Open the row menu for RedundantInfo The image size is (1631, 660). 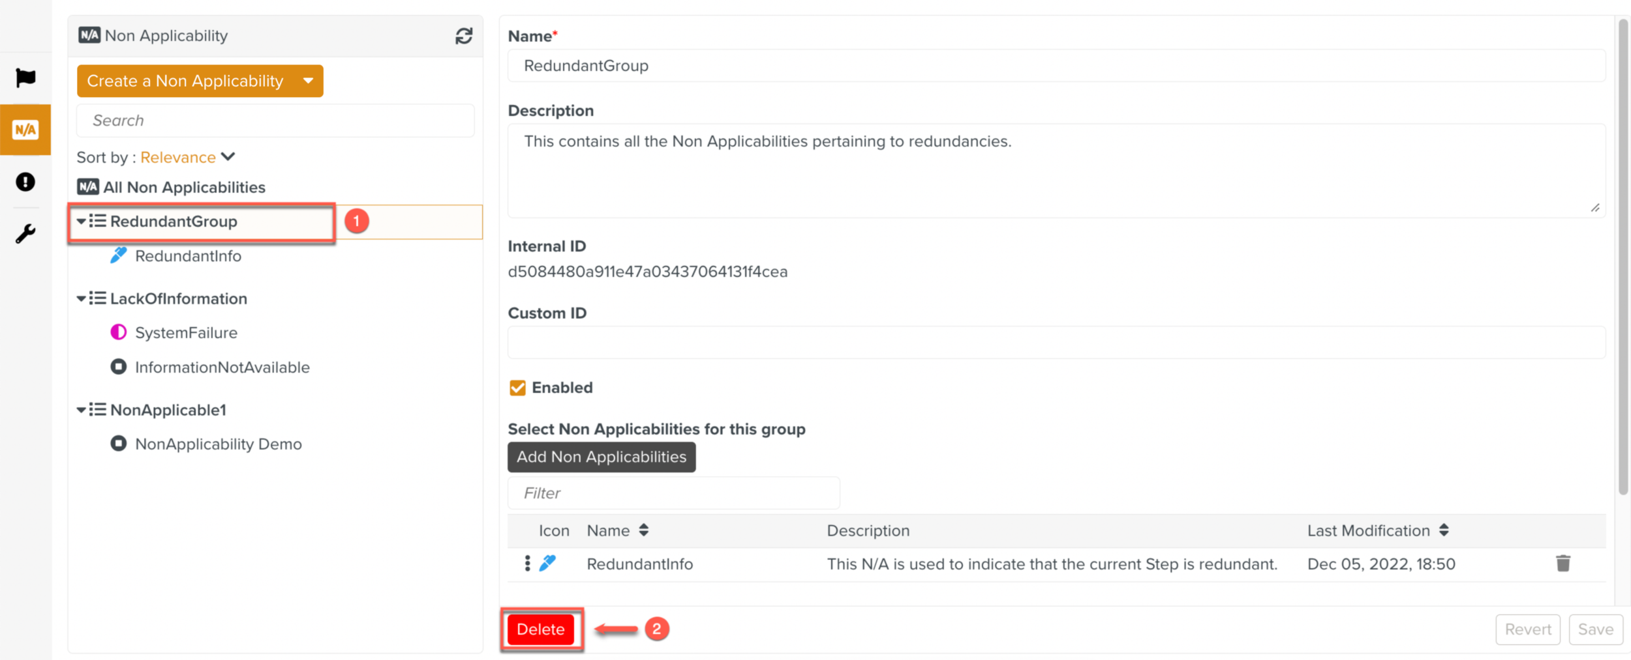(527, 564)
